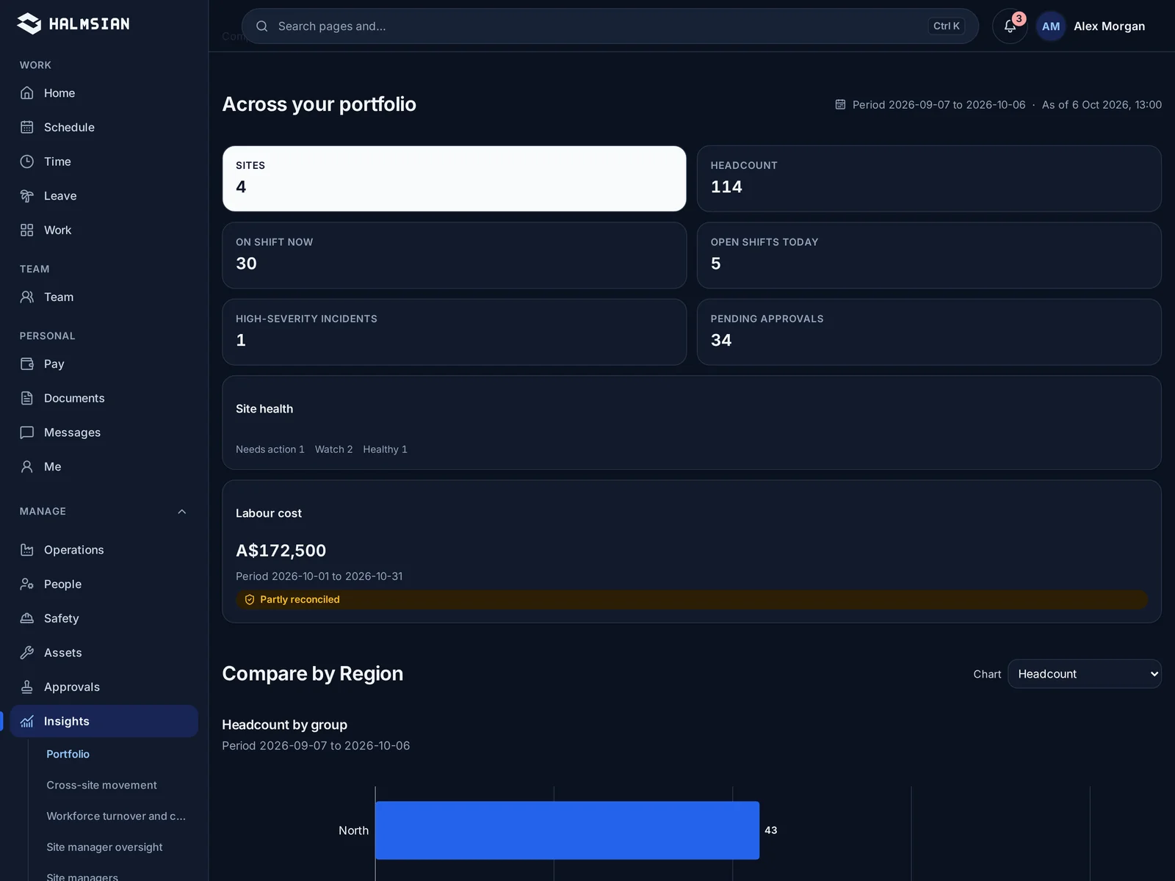Click the Time clock icon
This screenshot has width=1175, height=881.
27,162
